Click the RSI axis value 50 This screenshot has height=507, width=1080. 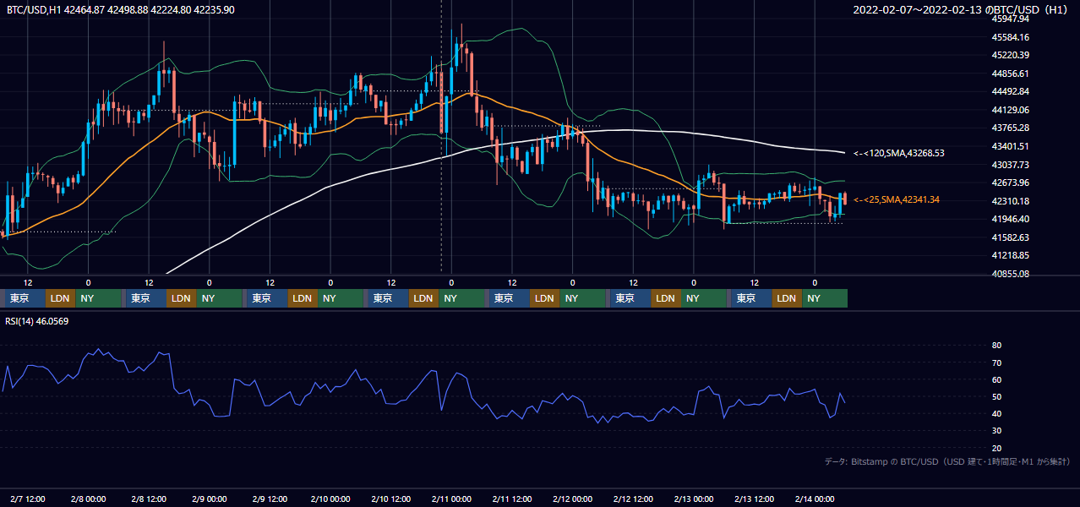(997, 396)
